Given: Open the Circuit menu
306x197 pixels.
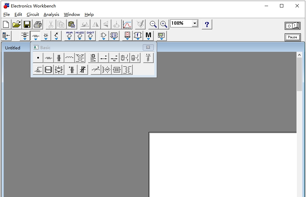Looking at the screenshot, I should click(33, 15).
